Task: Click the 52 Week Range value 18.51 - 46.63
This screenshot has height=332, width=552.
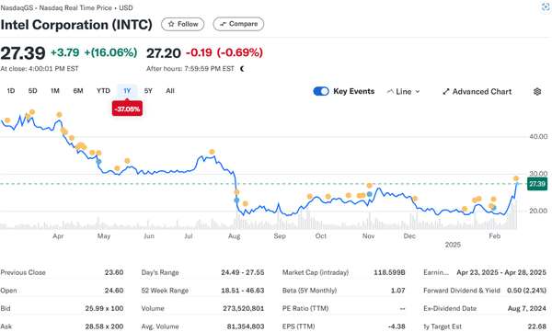Action: click(x=243, y=291)
